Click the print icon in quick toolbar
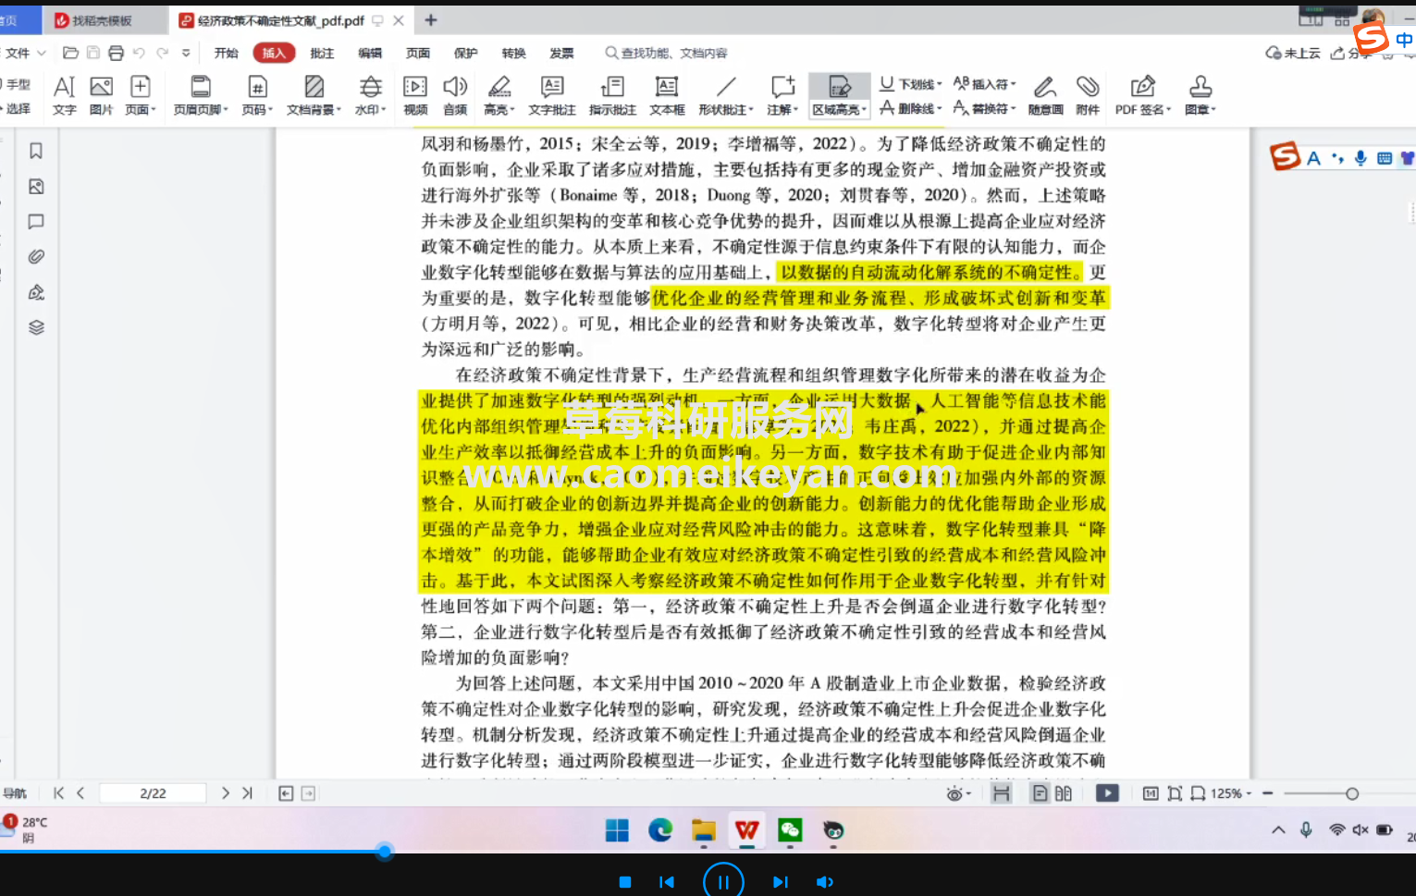 pos(116,53)
